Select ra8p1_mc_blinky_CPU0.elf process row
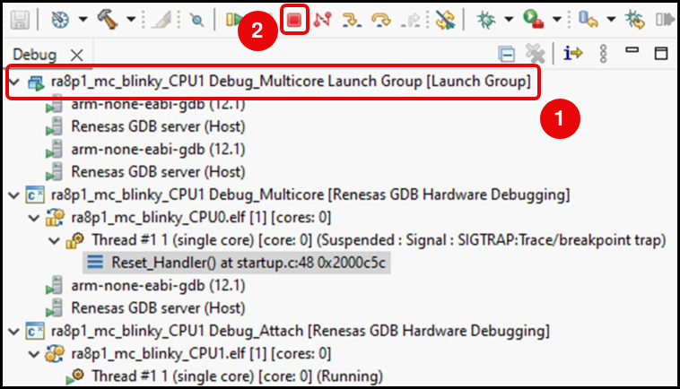 [x=201, y=218]
